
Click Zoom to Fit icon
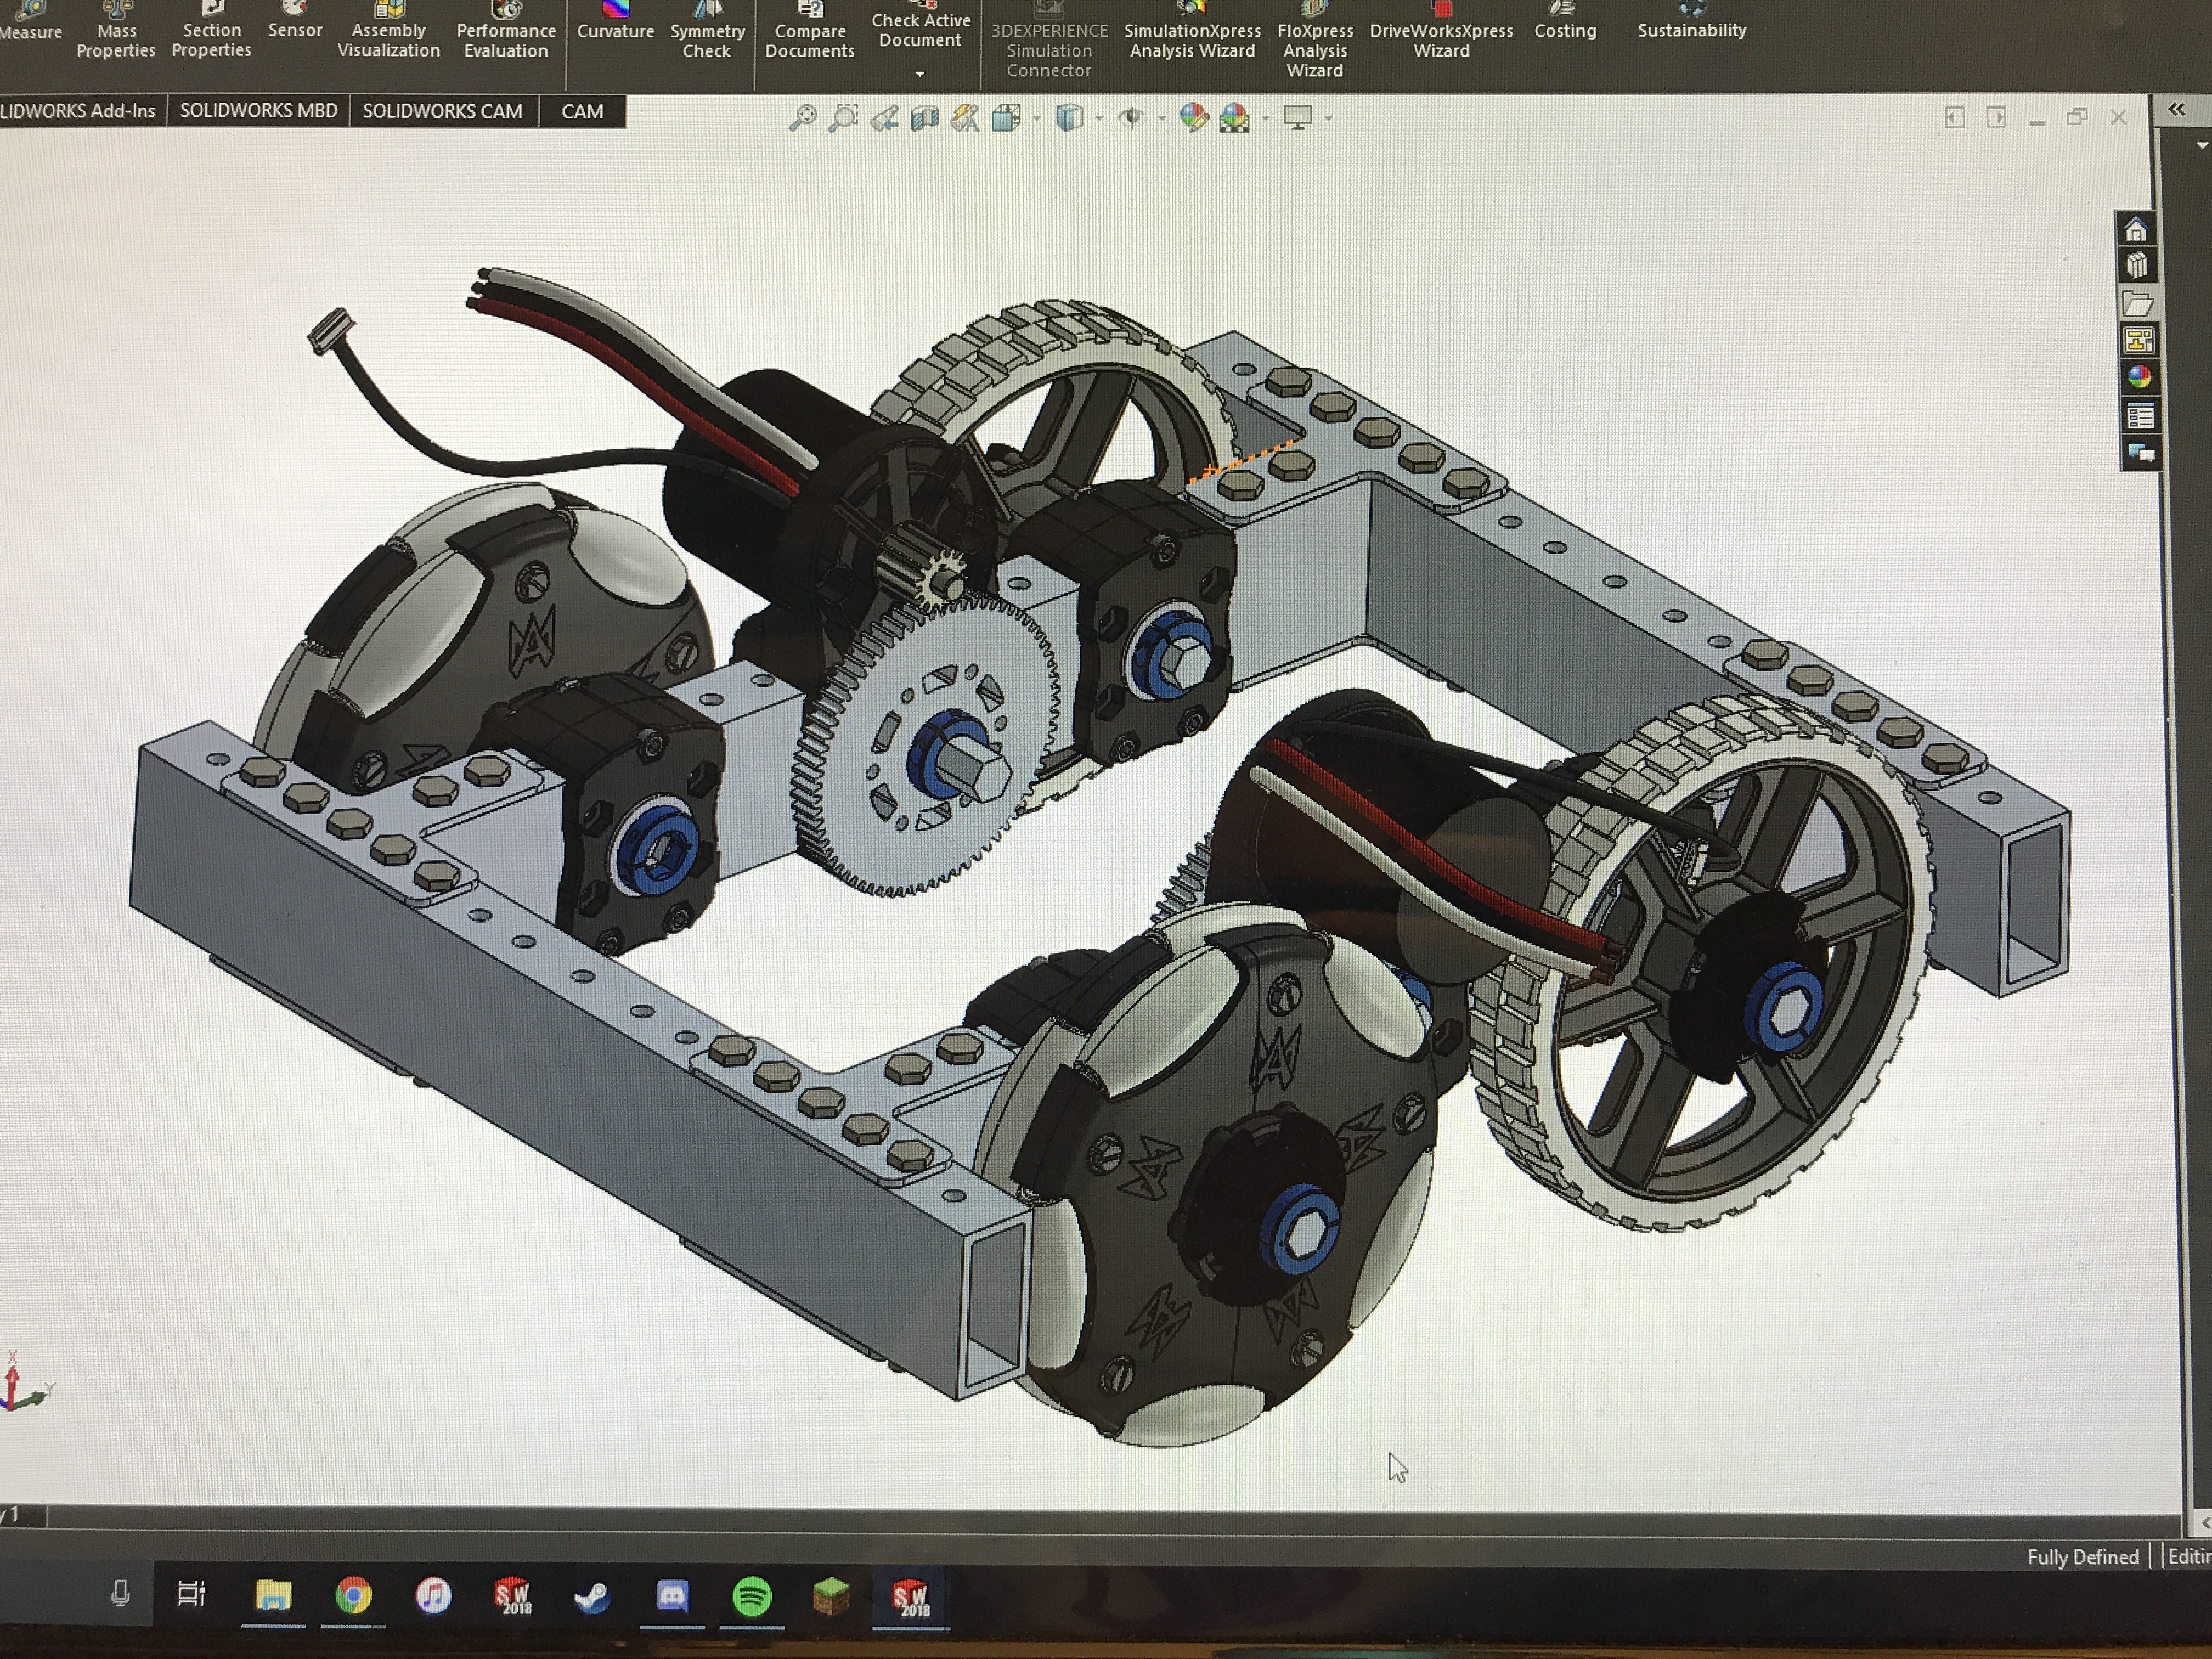click(802, 118)
